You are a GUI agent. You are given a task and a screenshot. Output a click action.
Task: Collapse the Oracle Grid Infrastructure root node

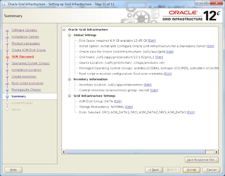point(64,30)
